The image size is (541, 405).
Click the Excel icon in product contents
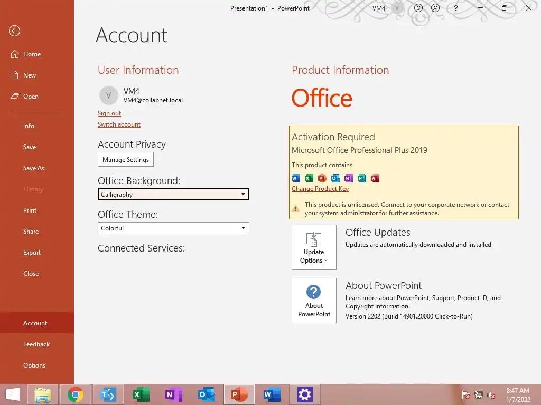pos(309,178)
